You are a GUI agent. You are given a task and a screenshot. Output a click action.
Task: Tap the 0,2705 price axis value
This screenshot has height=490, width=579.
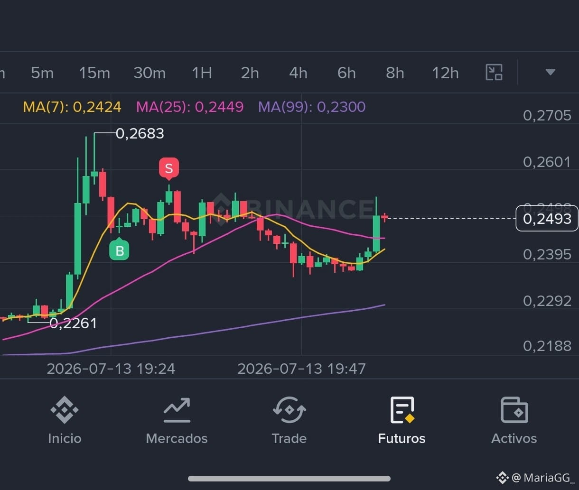547,115
